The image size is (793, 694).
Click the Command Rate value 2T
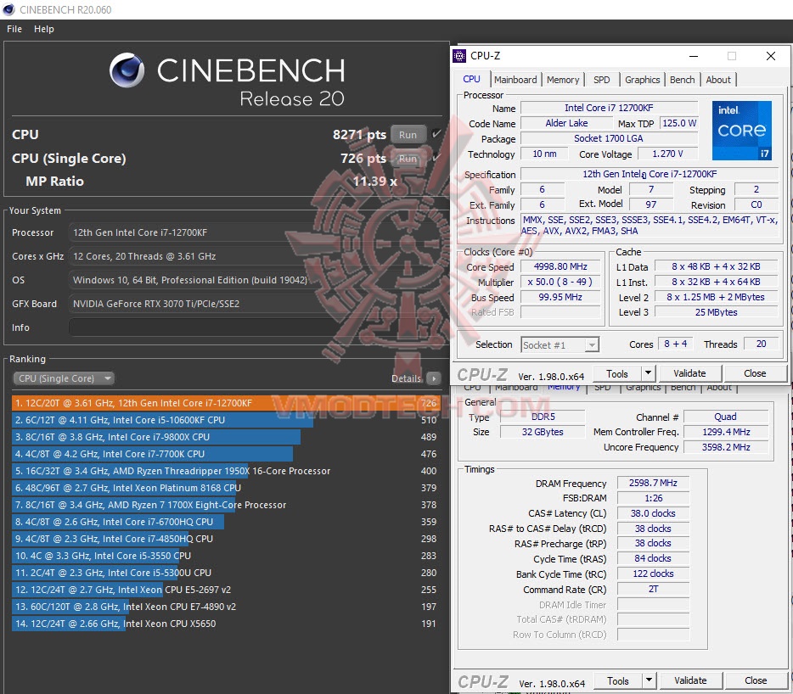coord(653,589)
